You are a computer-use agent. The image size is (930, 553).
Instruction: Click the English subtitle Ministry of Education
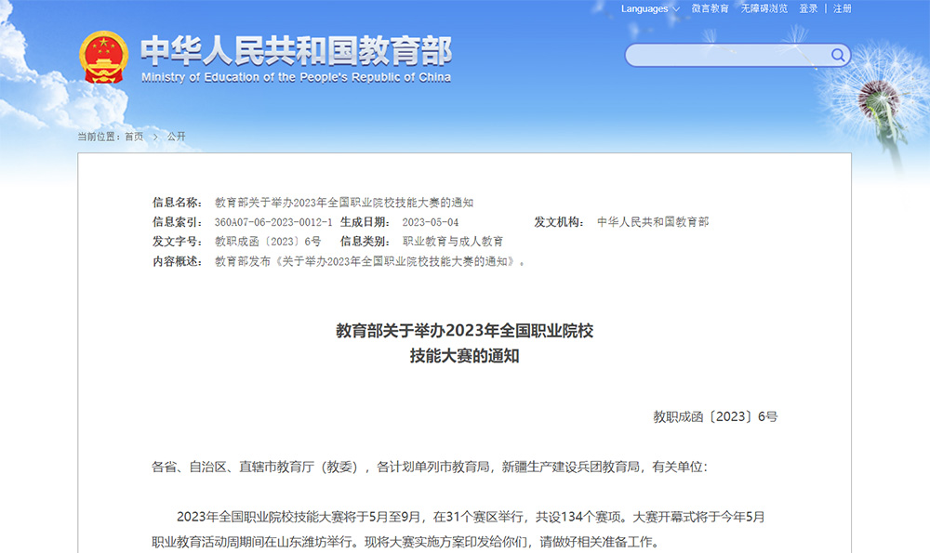(296, 78)
